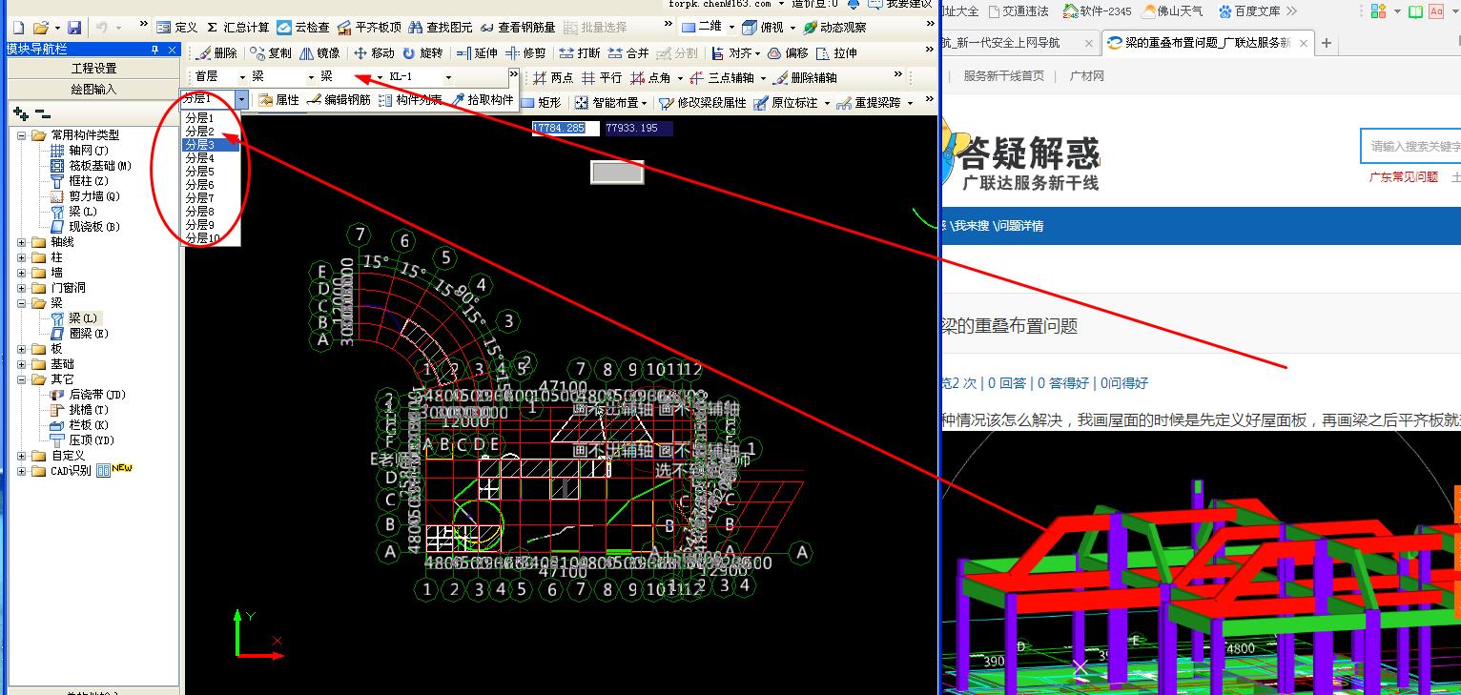Click 查看钢筋量 view rebar quantity
1461x695 pixels.
click(x=518, y=28)
